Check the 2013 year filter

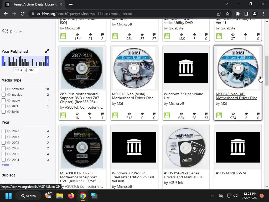tap(3, 137)
